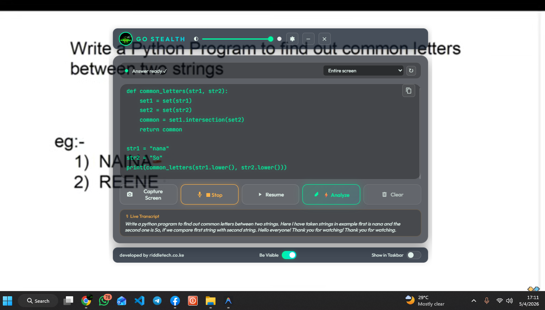Click the code line "set2 = set(str2)"
545x310 pixels.
[x=166, y=110]
